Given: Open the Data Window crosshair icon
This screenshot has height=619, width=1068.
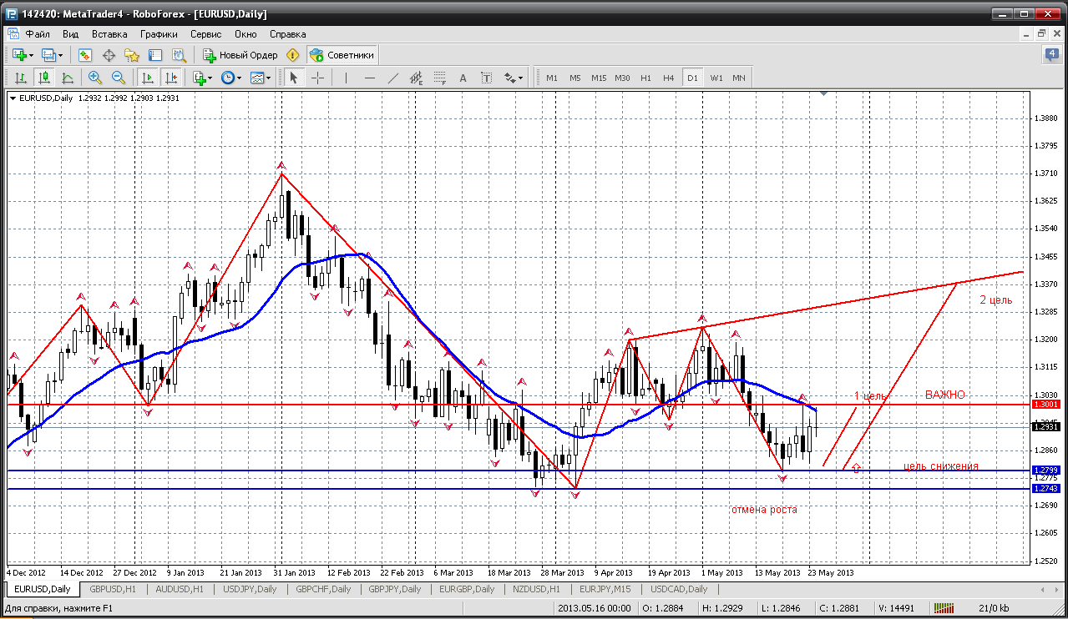Looking at the screenshot, I should (x=109, y=55).
